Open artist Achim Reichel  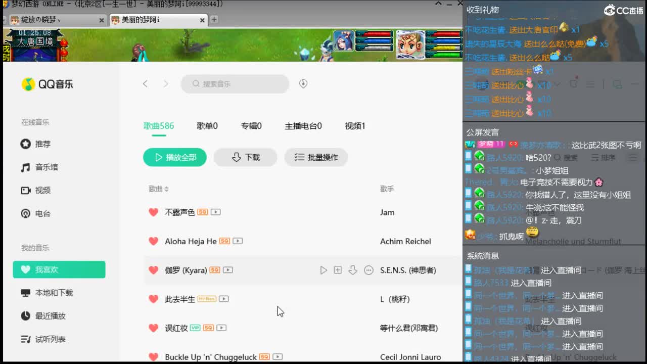coord(405,241)
